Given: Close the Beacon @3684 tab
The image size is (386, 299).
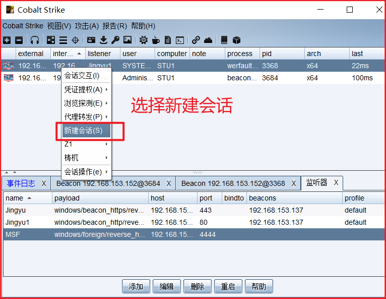Looking at the screenshot, I should [169, 183].
